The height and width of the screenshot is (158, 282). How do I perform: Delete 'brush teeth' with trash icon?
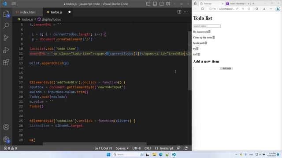[206, 43]
